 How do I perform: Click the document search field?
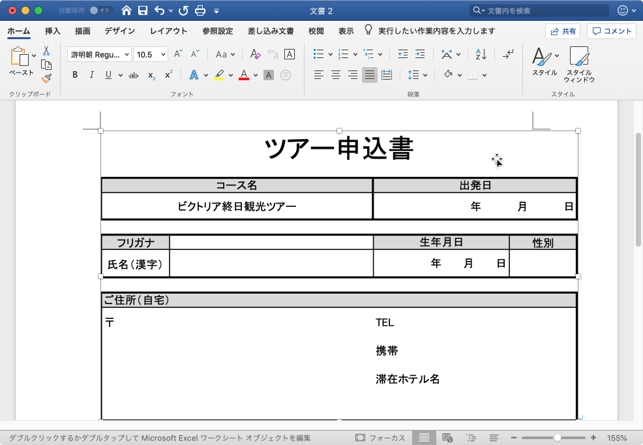coord(539,10)
